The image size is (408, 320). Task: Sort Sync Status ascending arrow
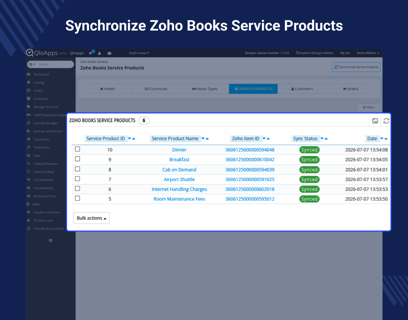pyautogui.click(x=326, y=139)
